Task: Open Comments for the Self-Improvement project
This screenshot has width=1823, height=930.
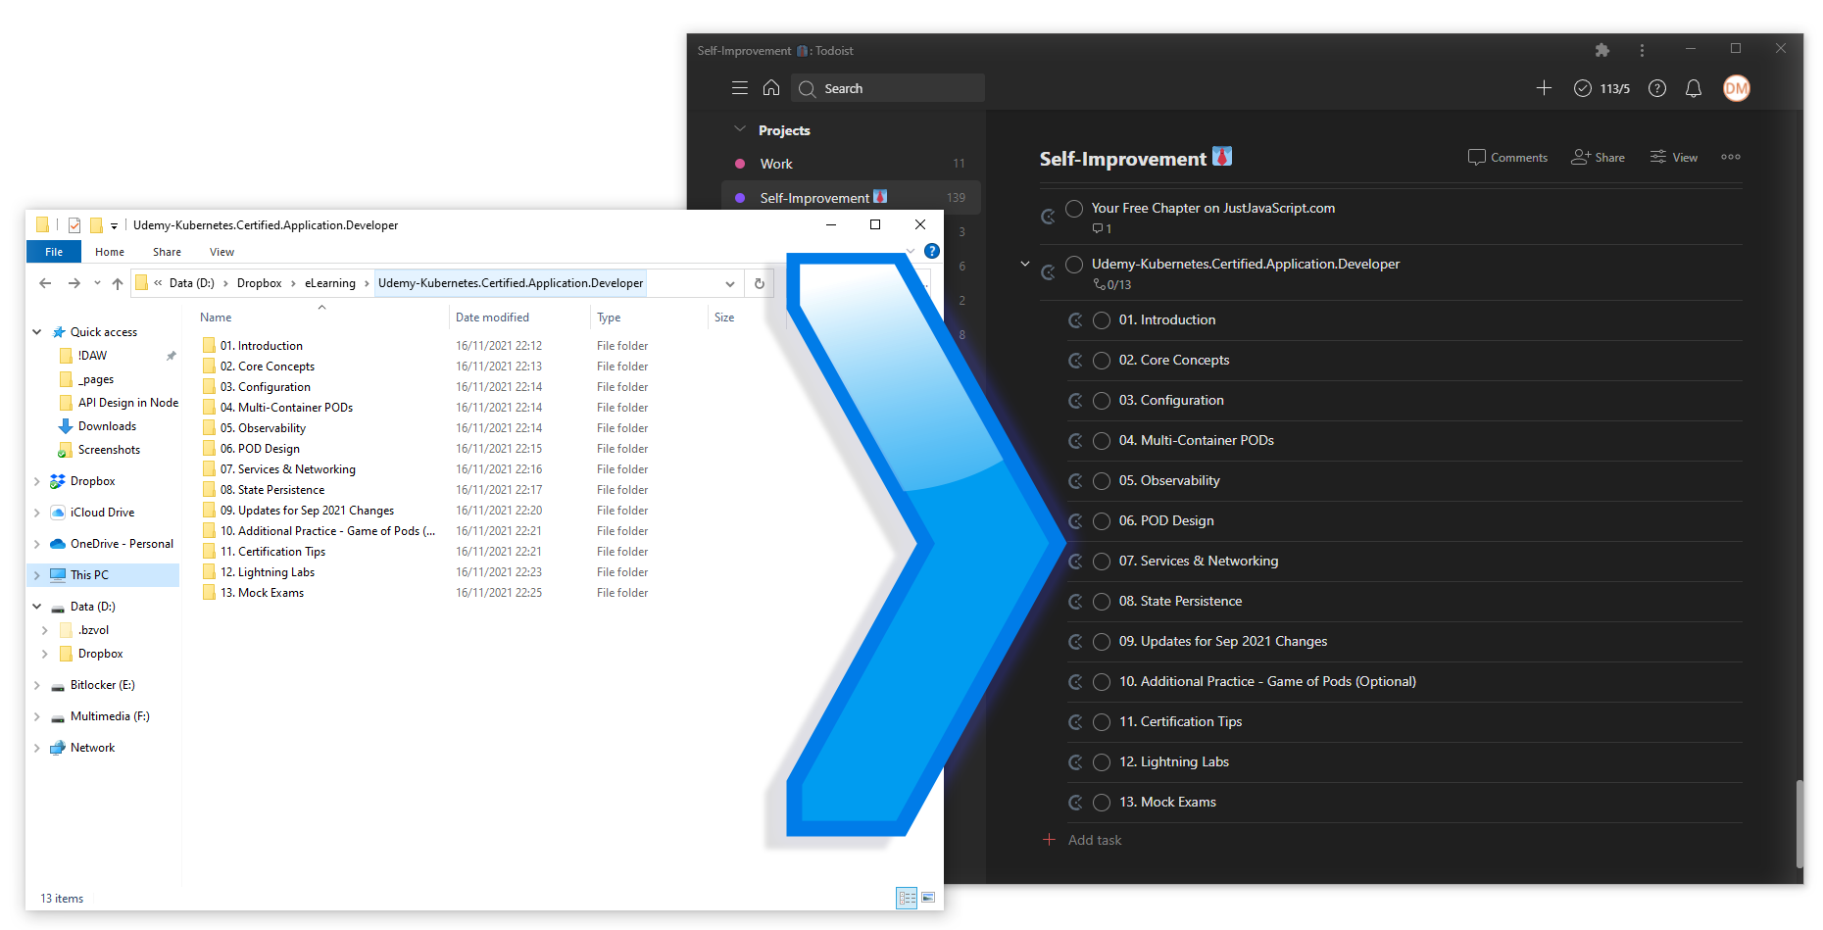Action: pos(1508,157)
